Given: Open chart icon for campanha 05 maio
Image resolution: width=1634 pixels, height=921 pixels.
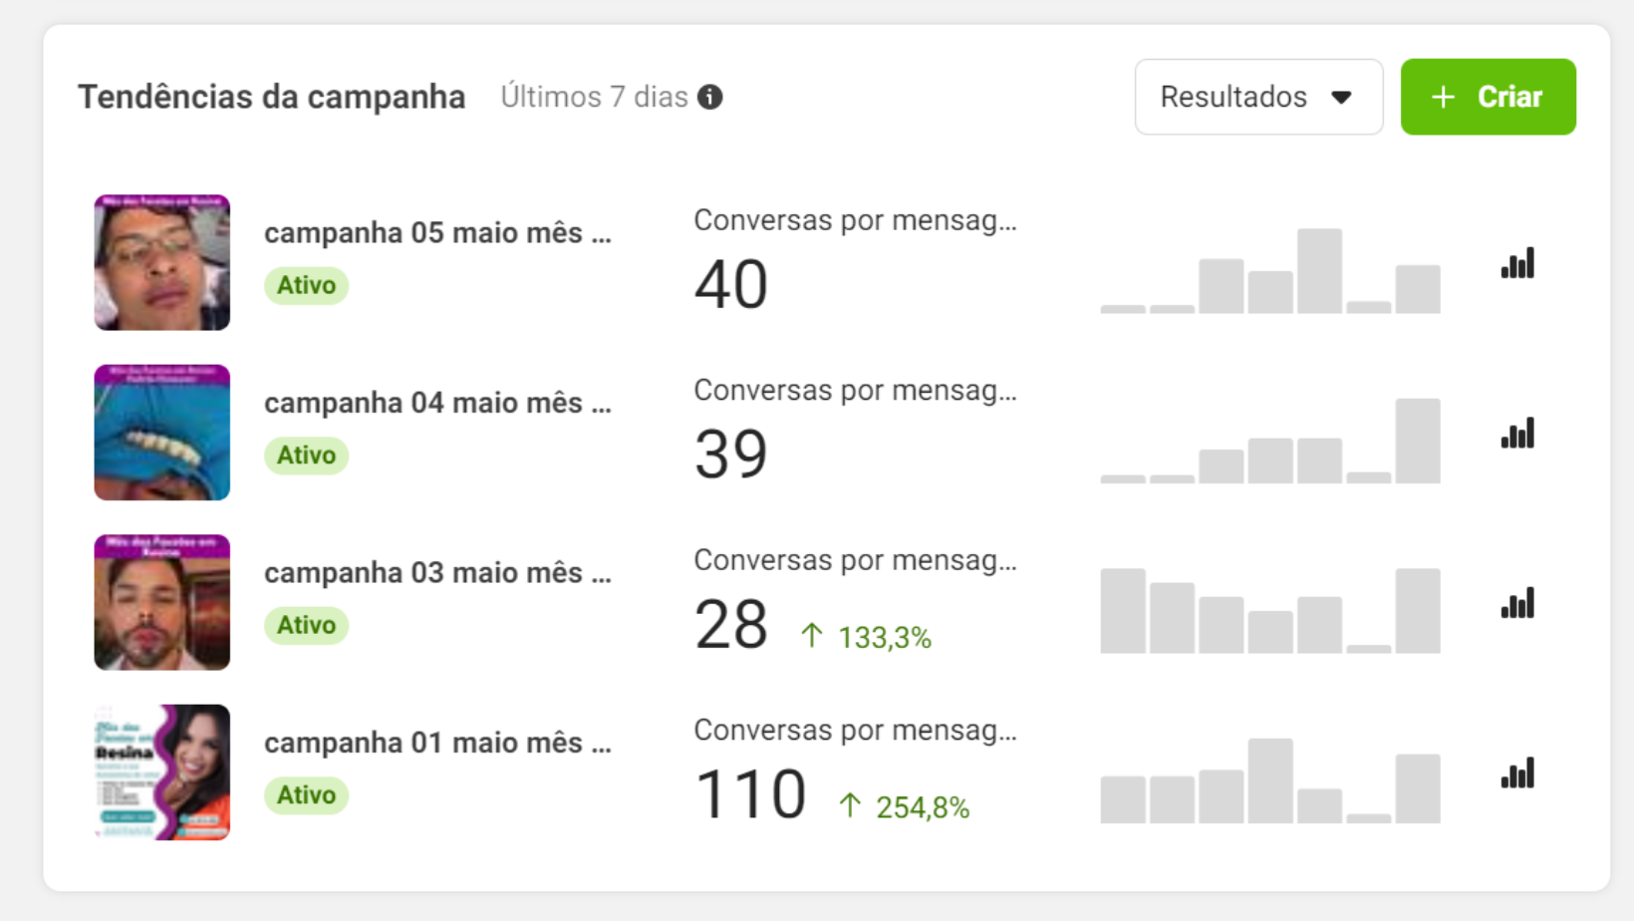Looking at the screenshot, I should 1517,264.
